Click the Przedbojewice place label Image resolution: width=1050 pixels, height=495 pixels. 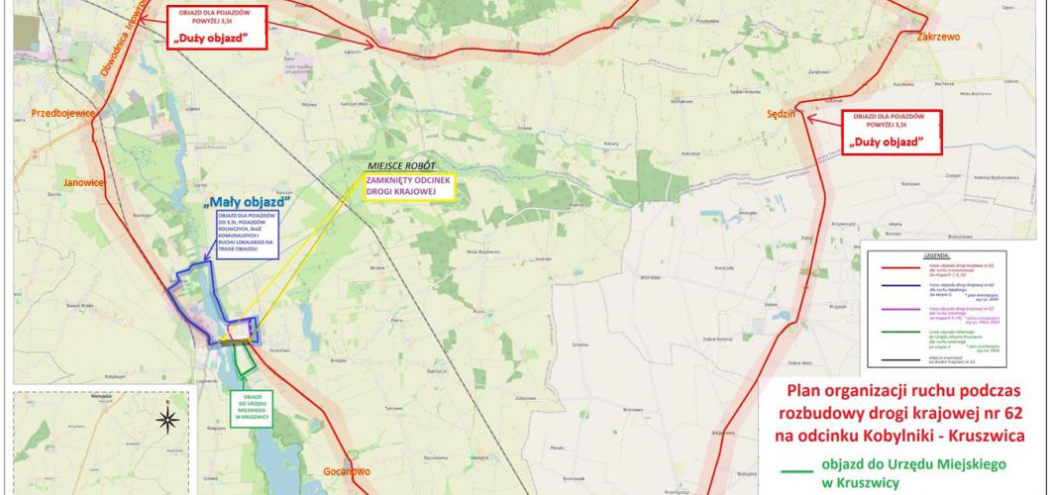coord(63,114)
